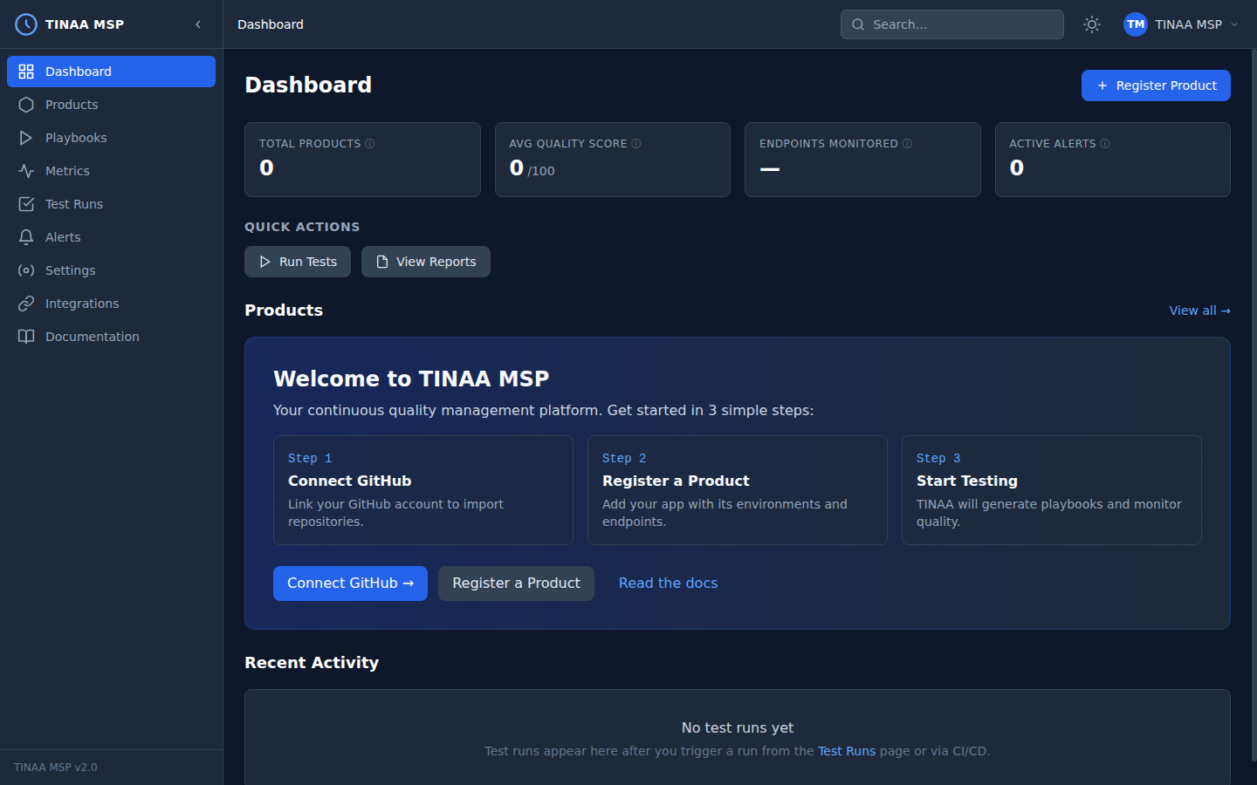Viewport: 1257px width, 785px height.
Task: Click the magnifier icon in search box
Action: tap(858, 24)
